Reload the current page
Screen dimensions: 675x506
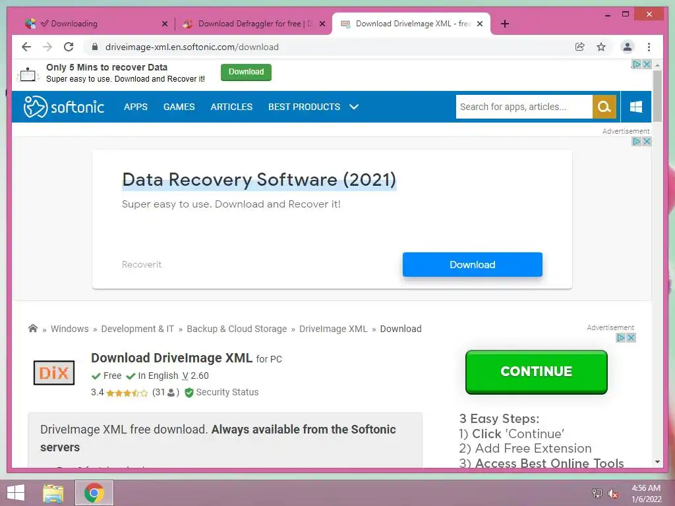point(69,47)
